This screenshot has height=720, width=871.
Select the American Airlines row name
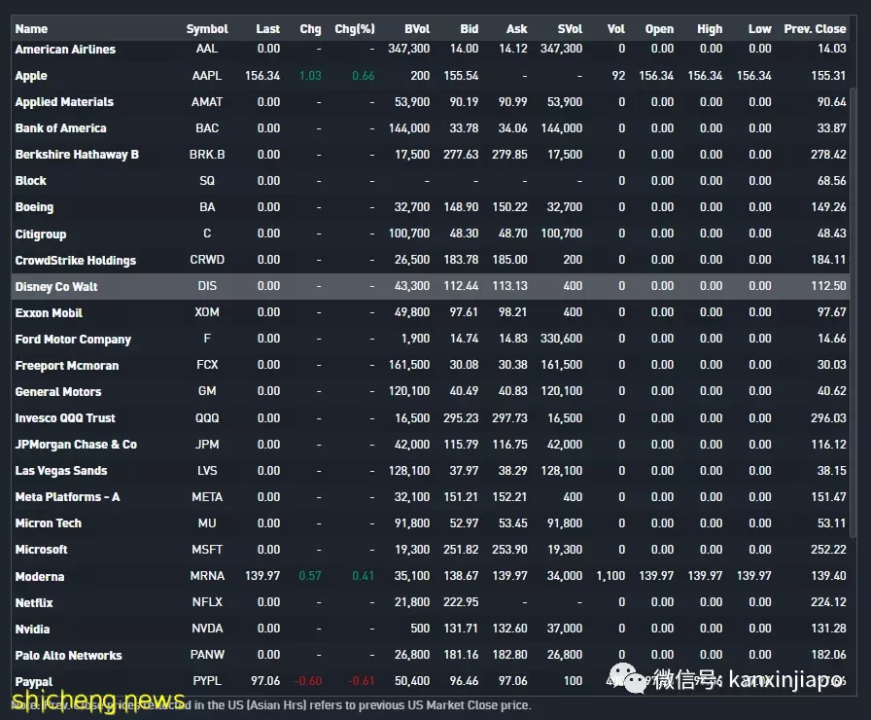[x=65, y=49]
